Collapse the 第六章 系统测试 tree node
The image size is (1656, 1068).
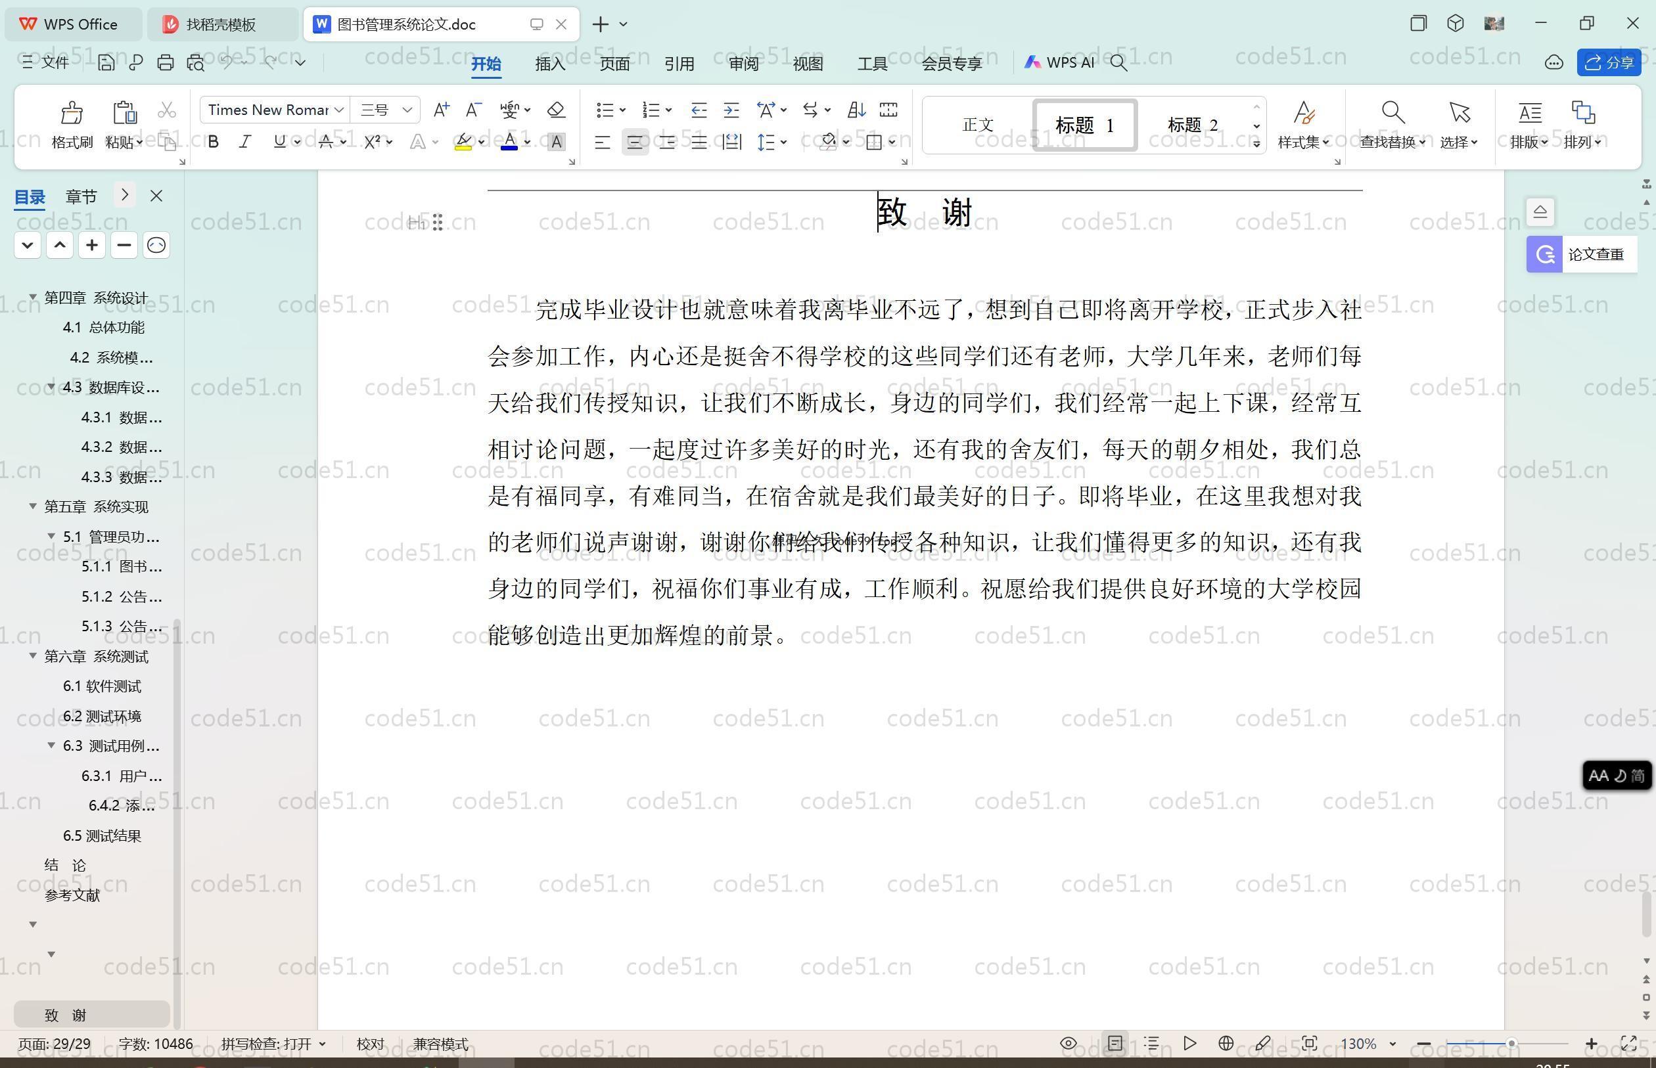point(33,656)
